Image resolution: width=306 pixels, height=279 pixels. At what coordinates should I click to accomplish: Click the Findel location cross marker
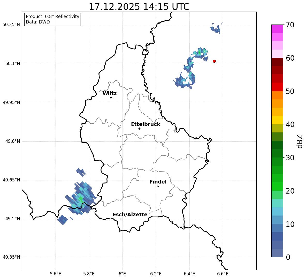(158, 186)
